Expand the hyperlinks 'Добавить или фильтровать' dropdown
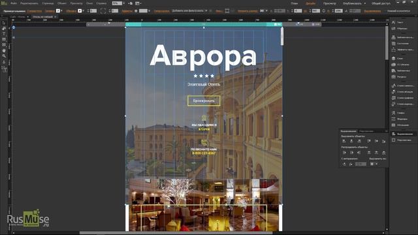Viewport: 418px width, 235px height. click(189, 11)
